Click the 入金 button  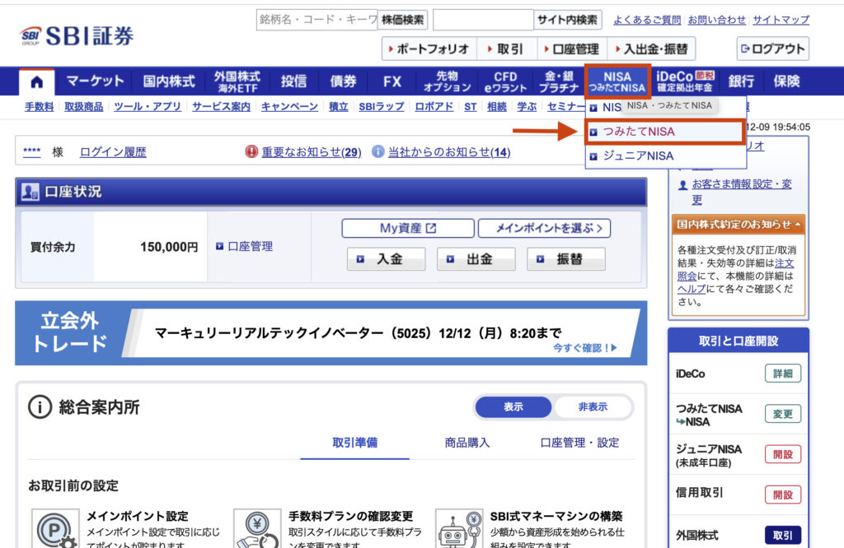point(386,259)
